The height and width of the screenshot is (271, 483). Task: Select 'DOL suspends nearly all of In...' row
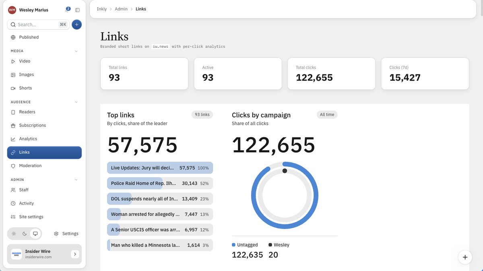click(160, 199)
